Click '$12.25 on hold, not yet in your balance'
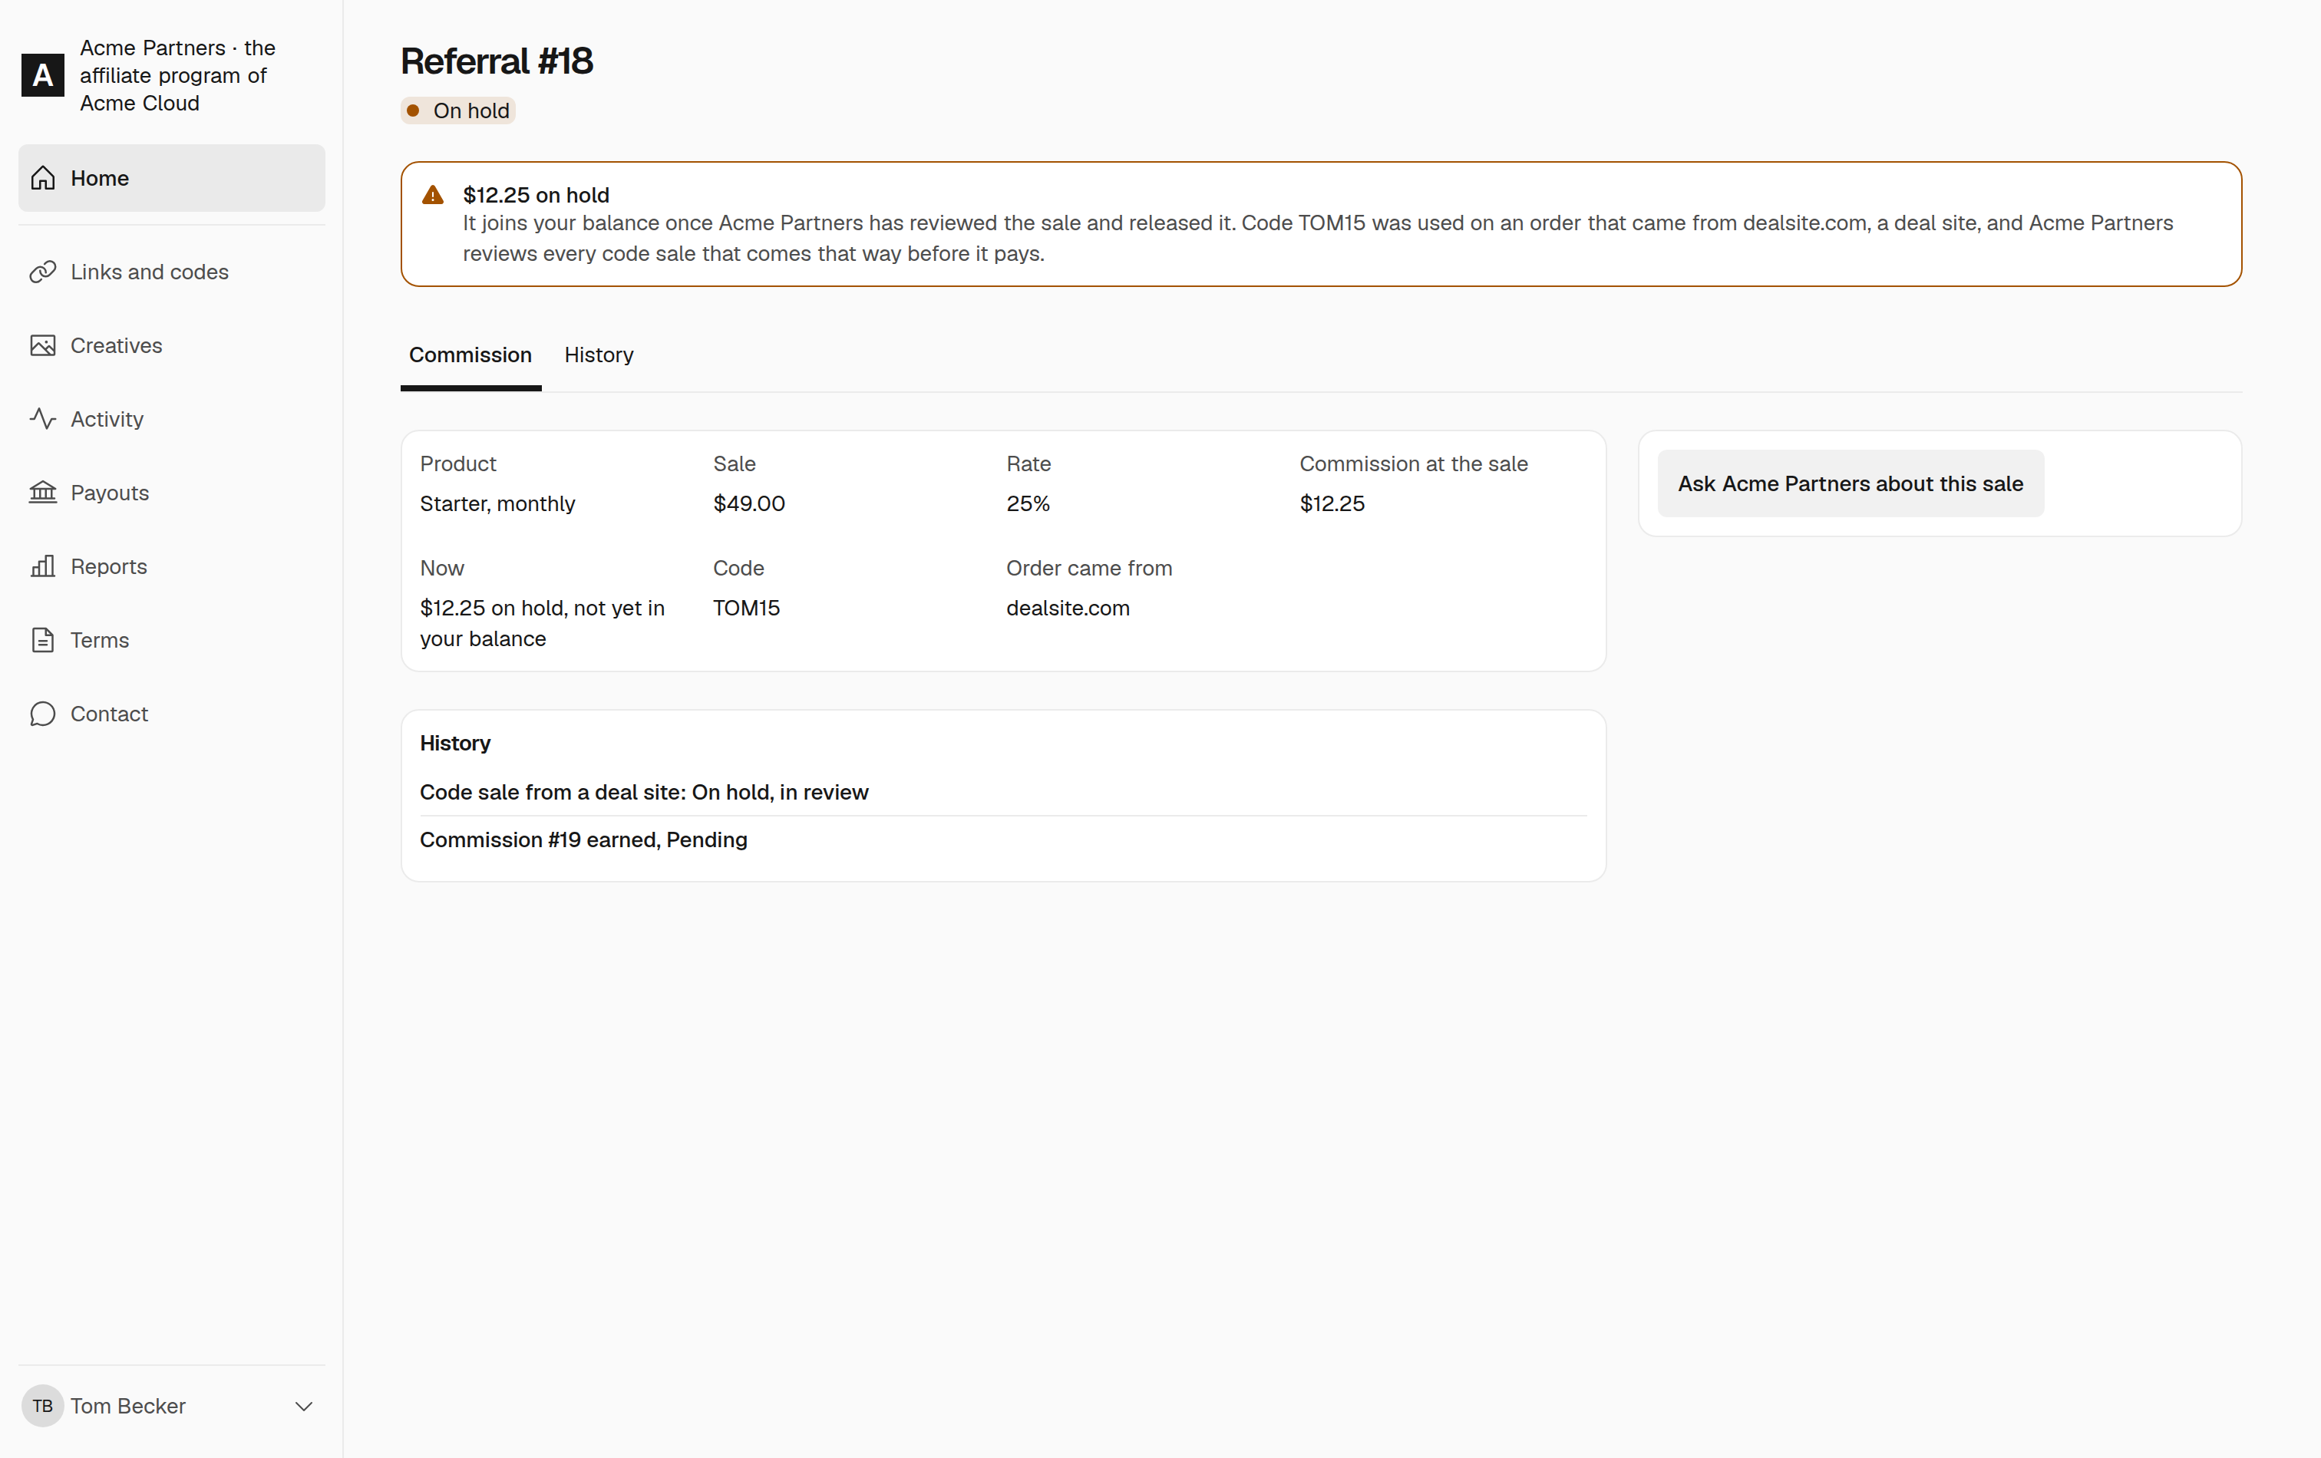 click(x=543, y=623)
